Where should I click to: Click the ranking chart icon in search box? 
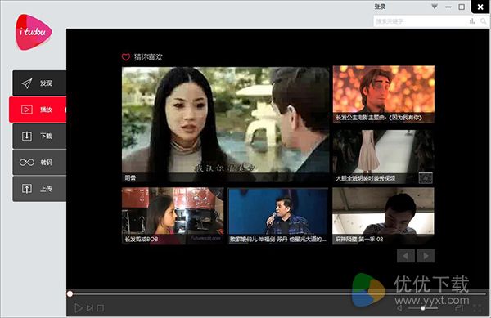(472, 21)
